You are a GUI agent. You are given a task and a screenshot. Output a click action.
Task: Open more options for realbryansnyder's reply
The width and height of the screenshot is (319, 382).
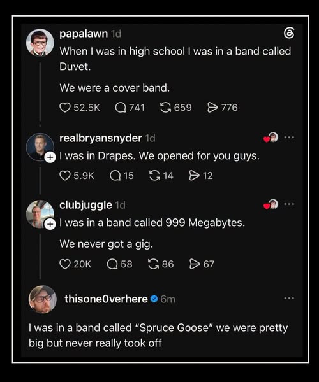click(289, 138)
